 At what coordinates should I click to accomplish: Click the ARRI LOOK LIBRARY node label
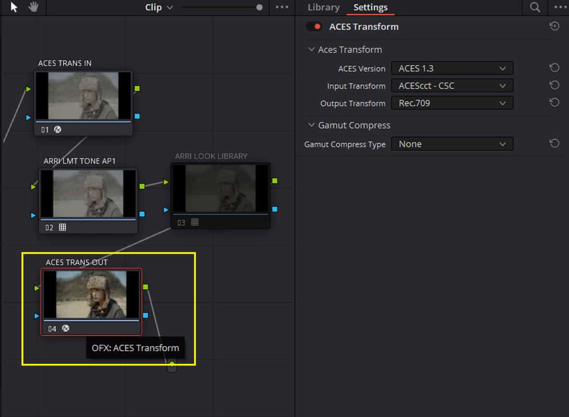pyautogui.click(x=211, y=156)
